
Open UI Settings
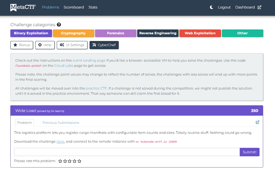tap(72, 45)
